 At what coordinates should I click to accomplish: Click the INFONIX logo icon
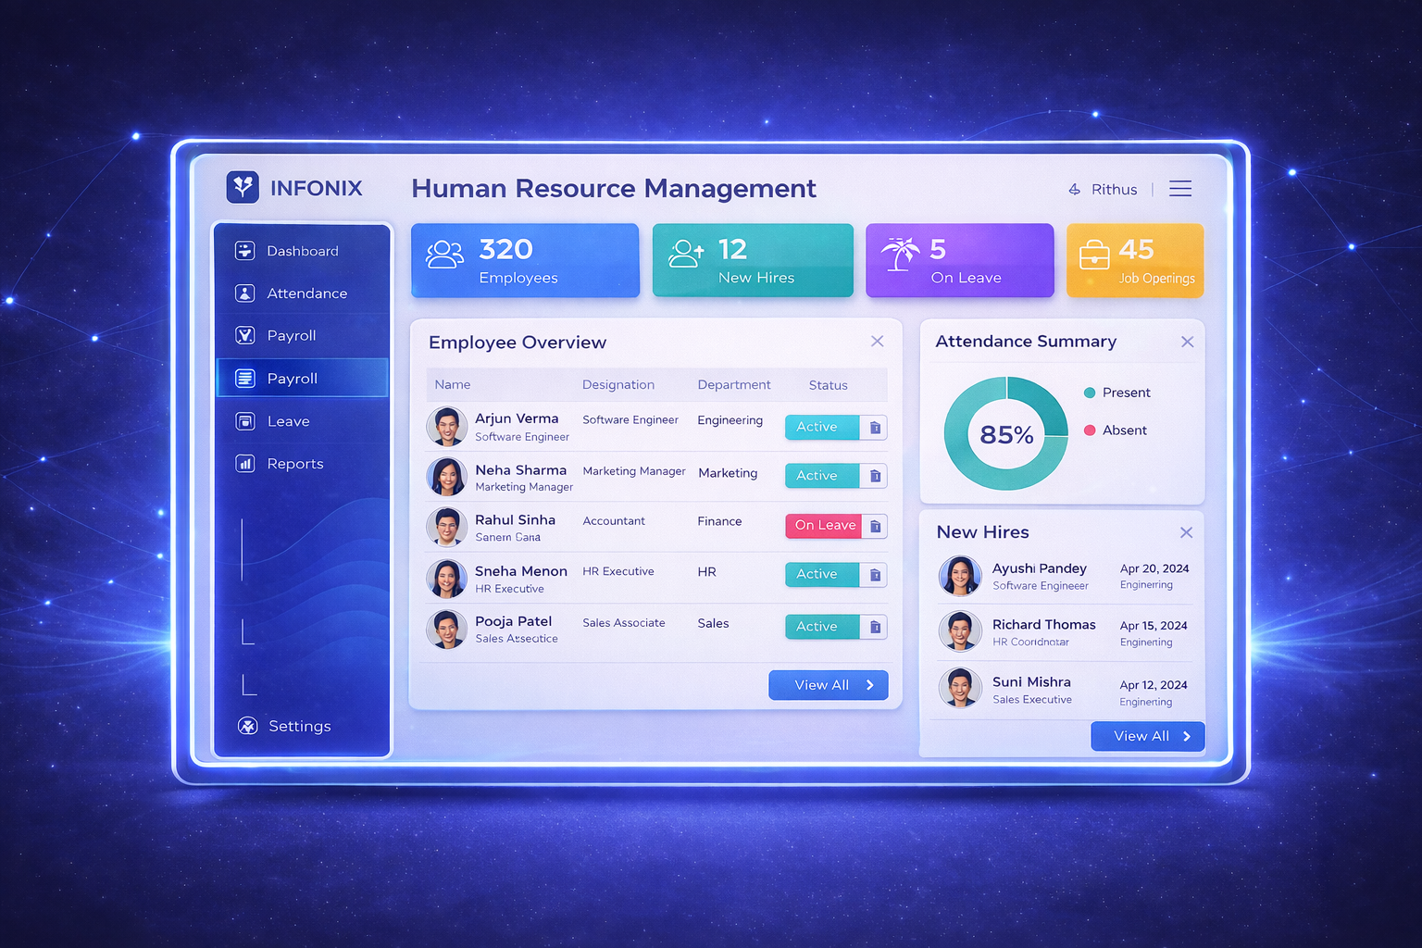[243, 187]
